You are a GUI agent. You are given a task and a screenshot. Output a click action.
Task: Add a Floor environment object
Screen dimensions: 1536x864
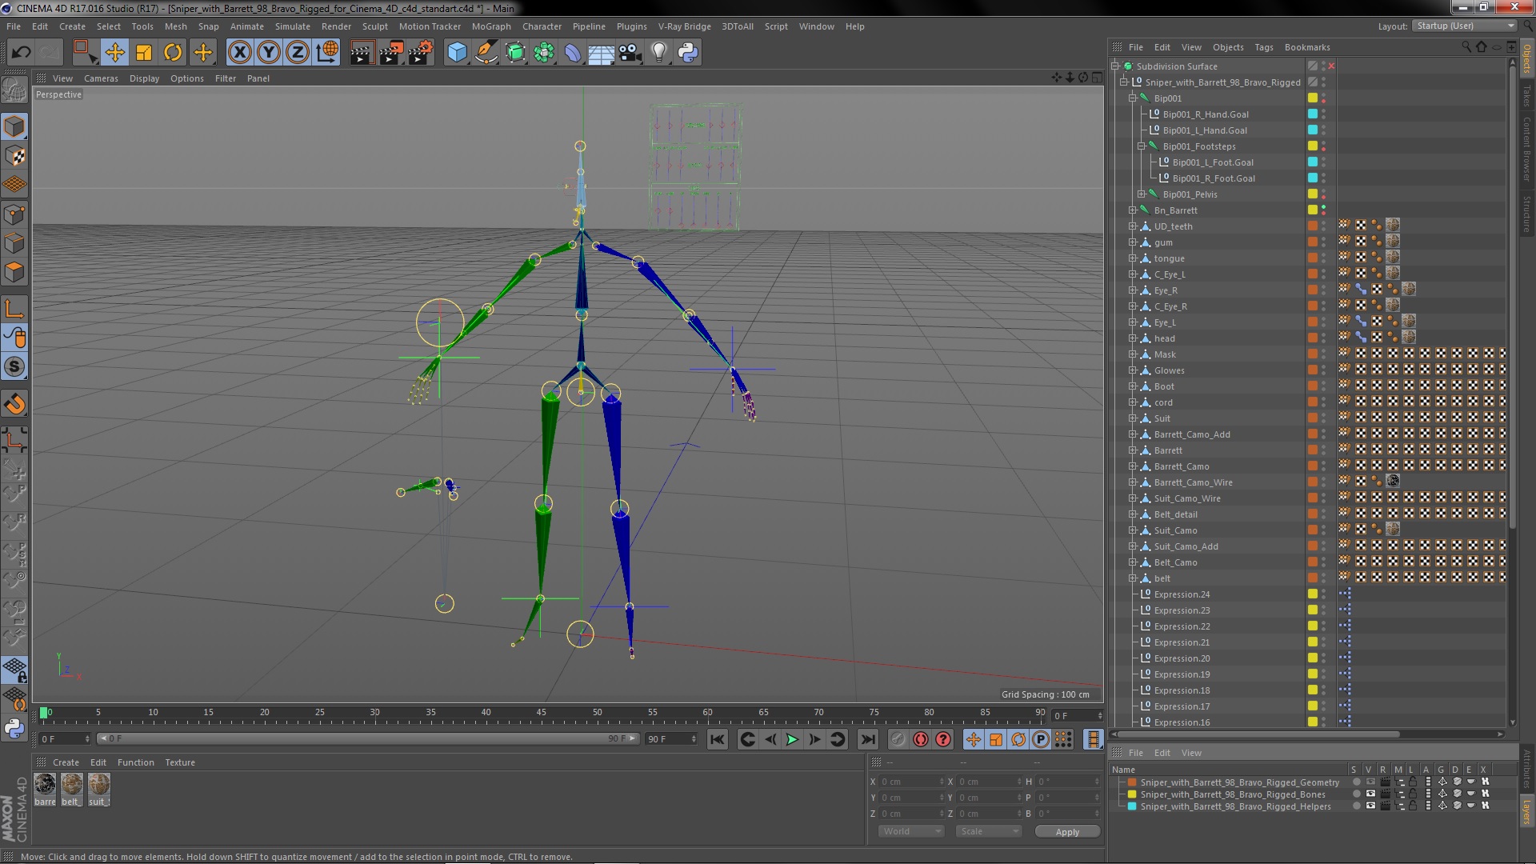[601, 53]
